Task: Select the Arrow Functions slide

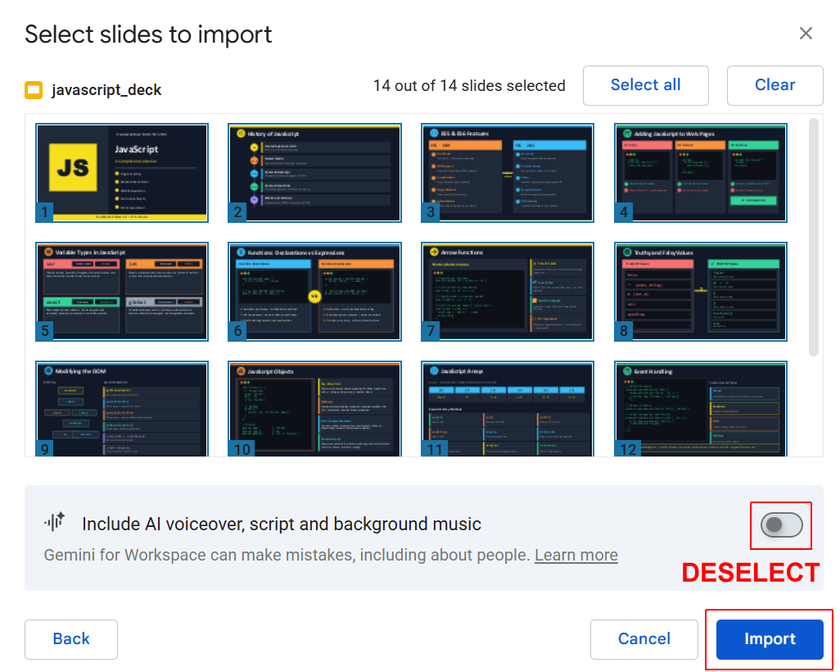Action: pyautogui.click(x=507, y=292)
